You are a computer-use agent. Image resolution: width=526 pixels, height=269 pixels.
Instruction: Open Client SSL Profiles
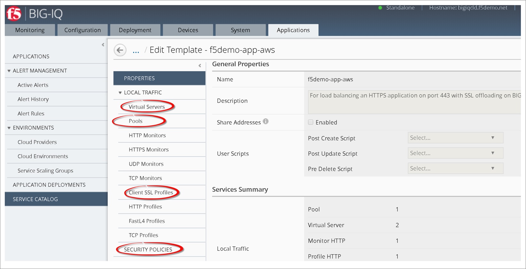tap(151, 192)
